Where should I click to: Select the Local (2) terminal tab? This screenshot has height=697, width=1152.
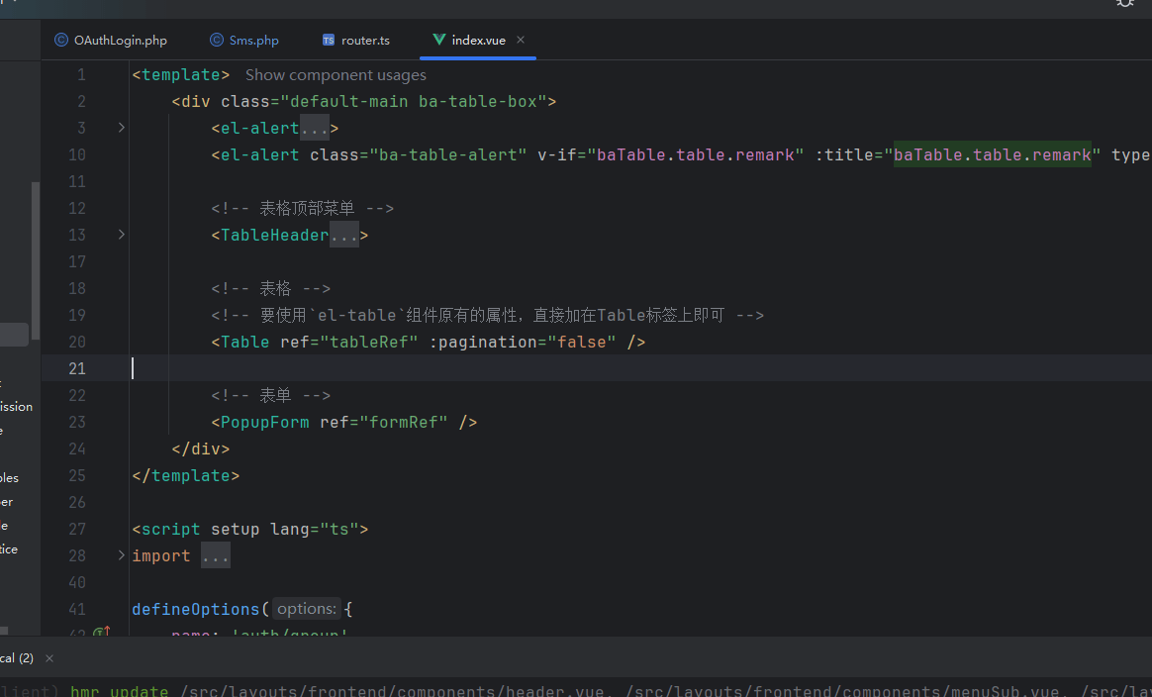(16, 658)
